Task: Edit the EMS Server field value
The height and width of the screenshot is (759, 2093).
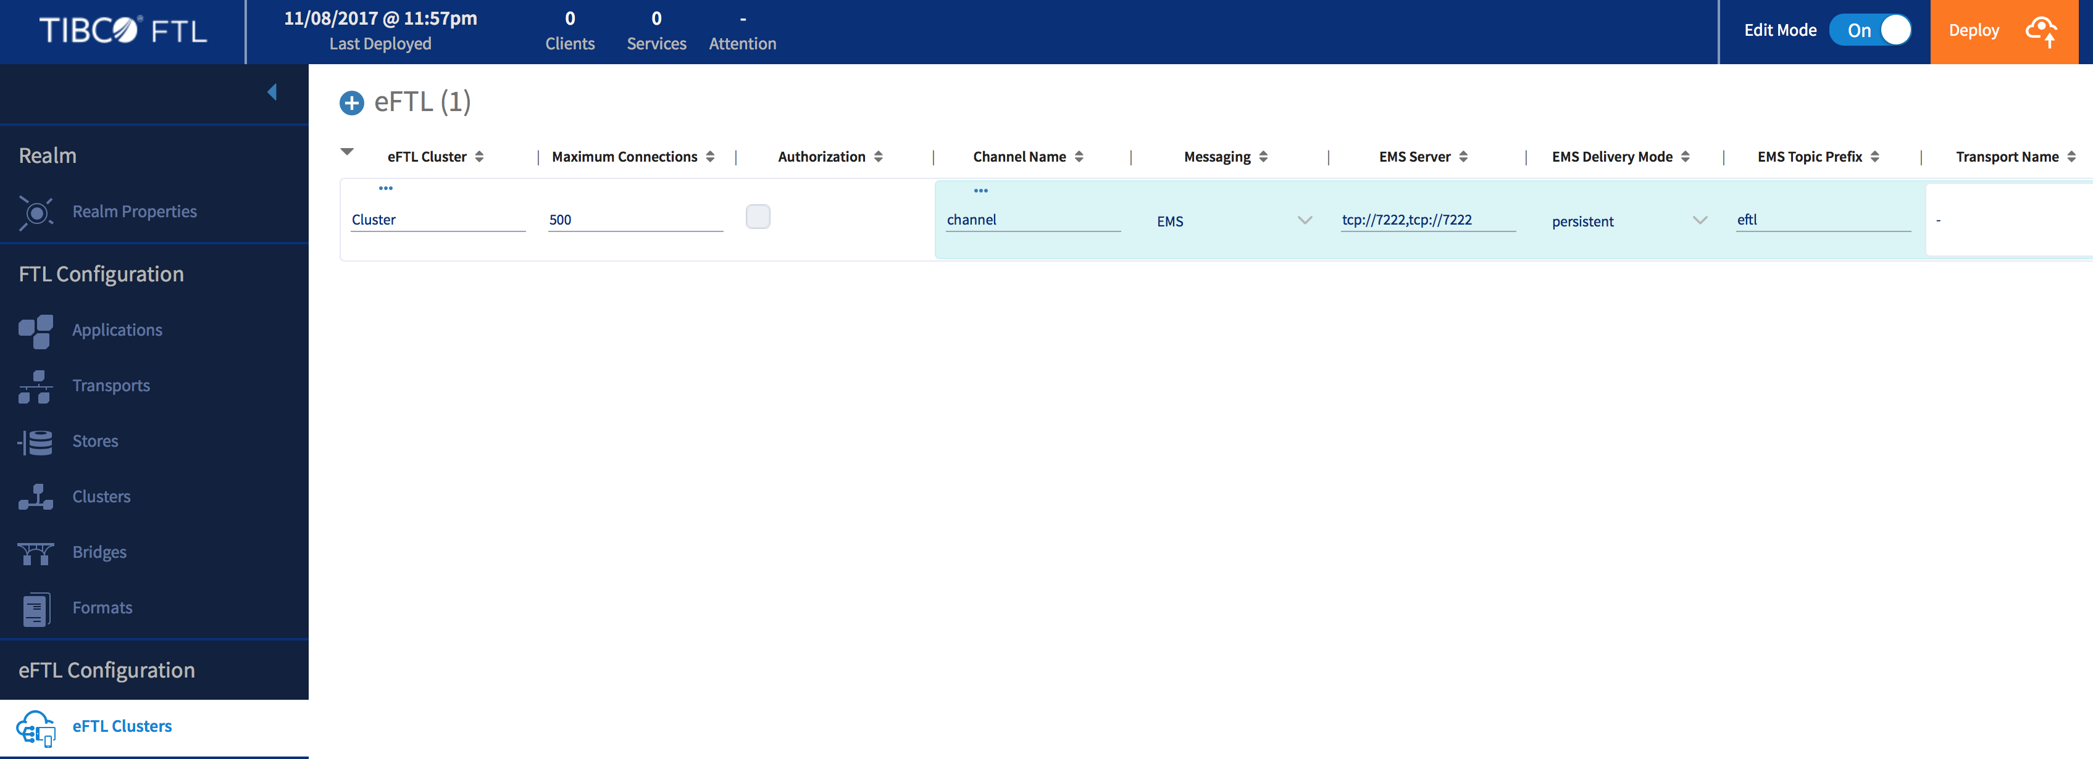Action: (x=1426, y=219)
